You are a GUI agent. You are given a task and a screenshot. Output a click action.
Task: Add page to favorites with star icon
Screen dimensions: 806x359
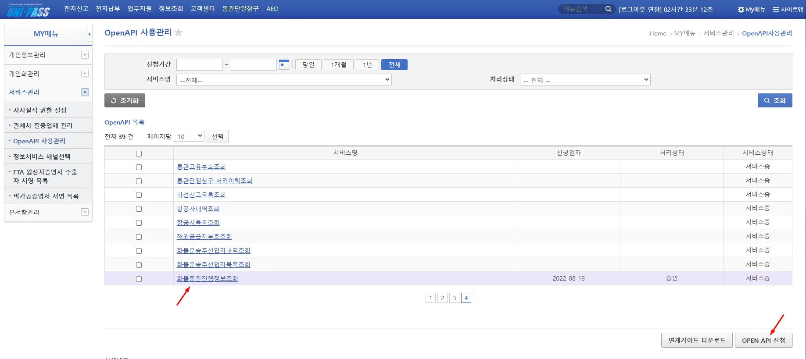pyautogui.click(x=179, y=32)
